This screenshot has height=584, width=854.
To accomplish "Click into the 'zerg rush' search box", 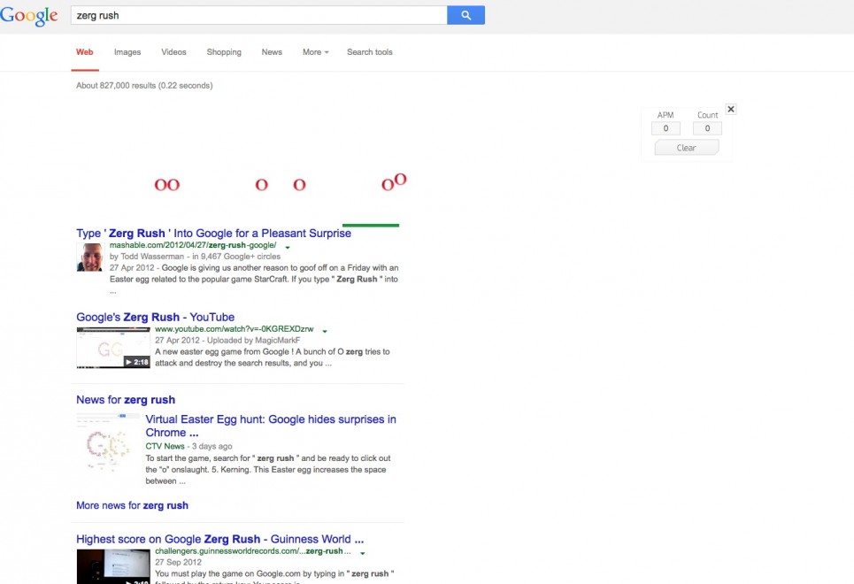I will pyautogui.click(x=258, y=15).
